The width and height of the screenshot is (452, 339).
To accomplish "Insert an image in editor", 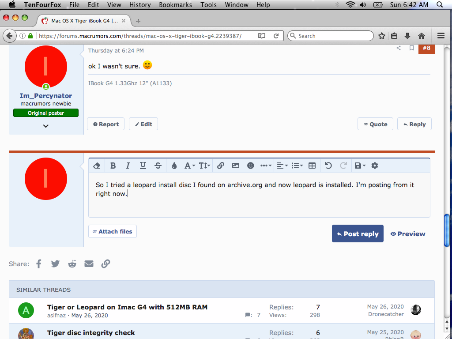I will [236, 166].
